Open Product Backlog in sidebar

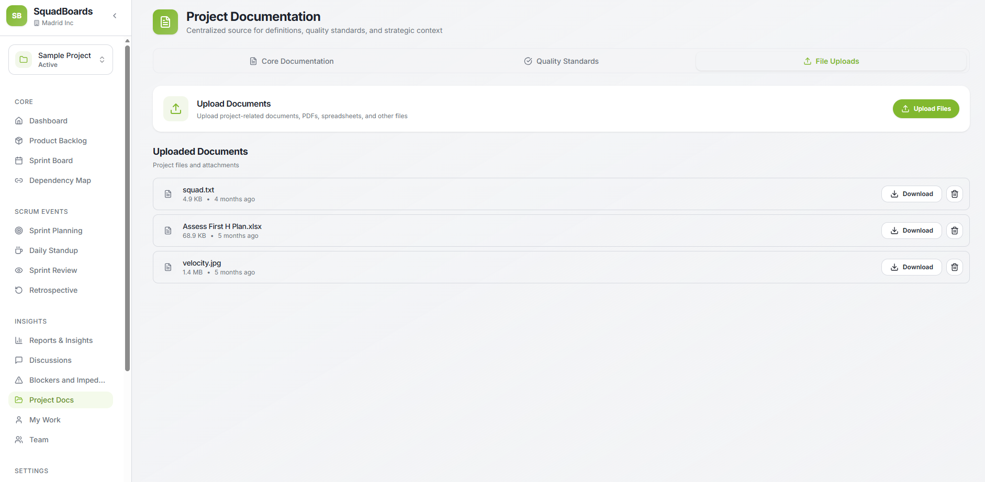[61, 141]
